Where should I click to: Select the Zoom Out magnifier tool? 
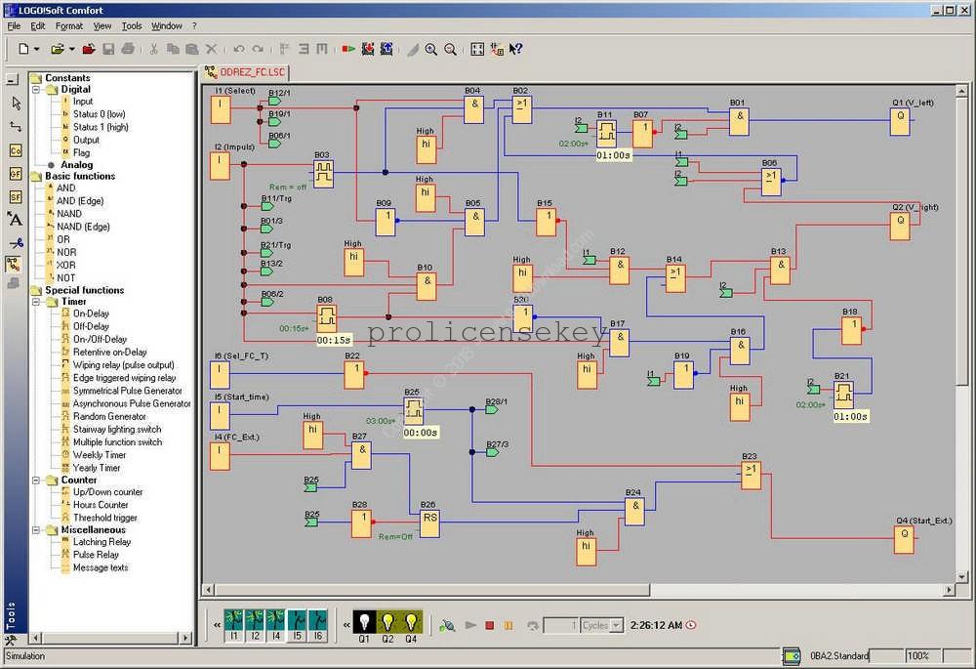pos(451,49)
